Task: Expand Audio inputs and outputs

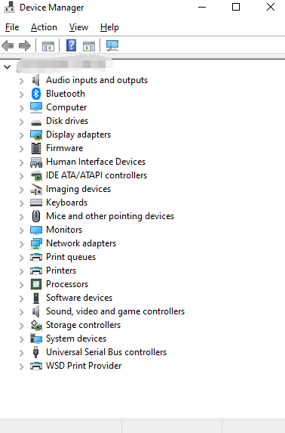Action: tap(22, 81)
